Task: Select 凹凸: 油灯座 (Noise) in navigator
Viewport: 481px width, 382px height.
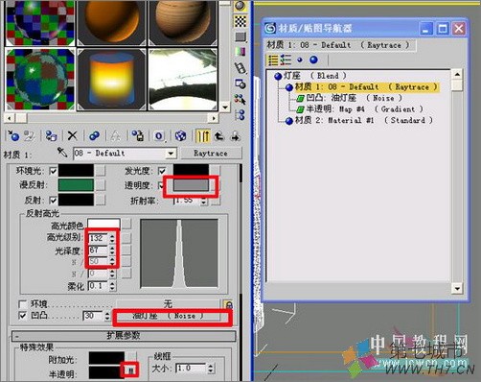Action: pos(350,98)
